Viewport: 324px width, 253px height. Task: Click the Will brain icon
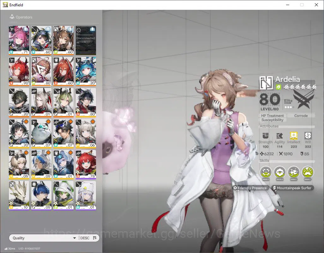(308, 136)
